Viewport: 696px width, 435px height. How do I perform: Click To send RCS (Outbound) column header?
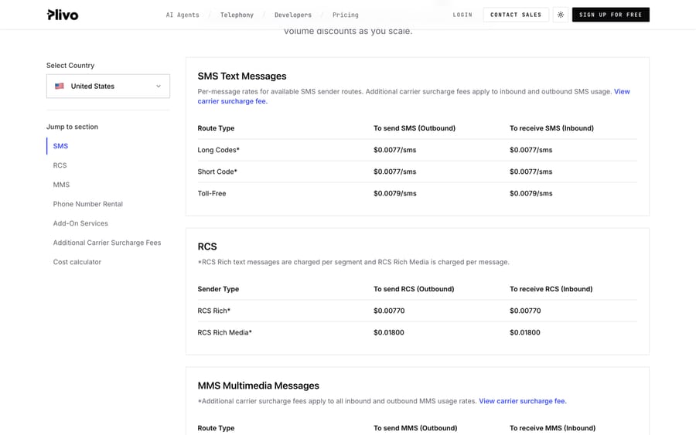pos(414,289)
